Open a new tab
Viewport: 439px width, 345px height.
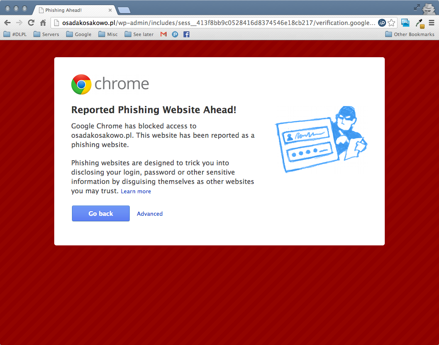point(124,10)
